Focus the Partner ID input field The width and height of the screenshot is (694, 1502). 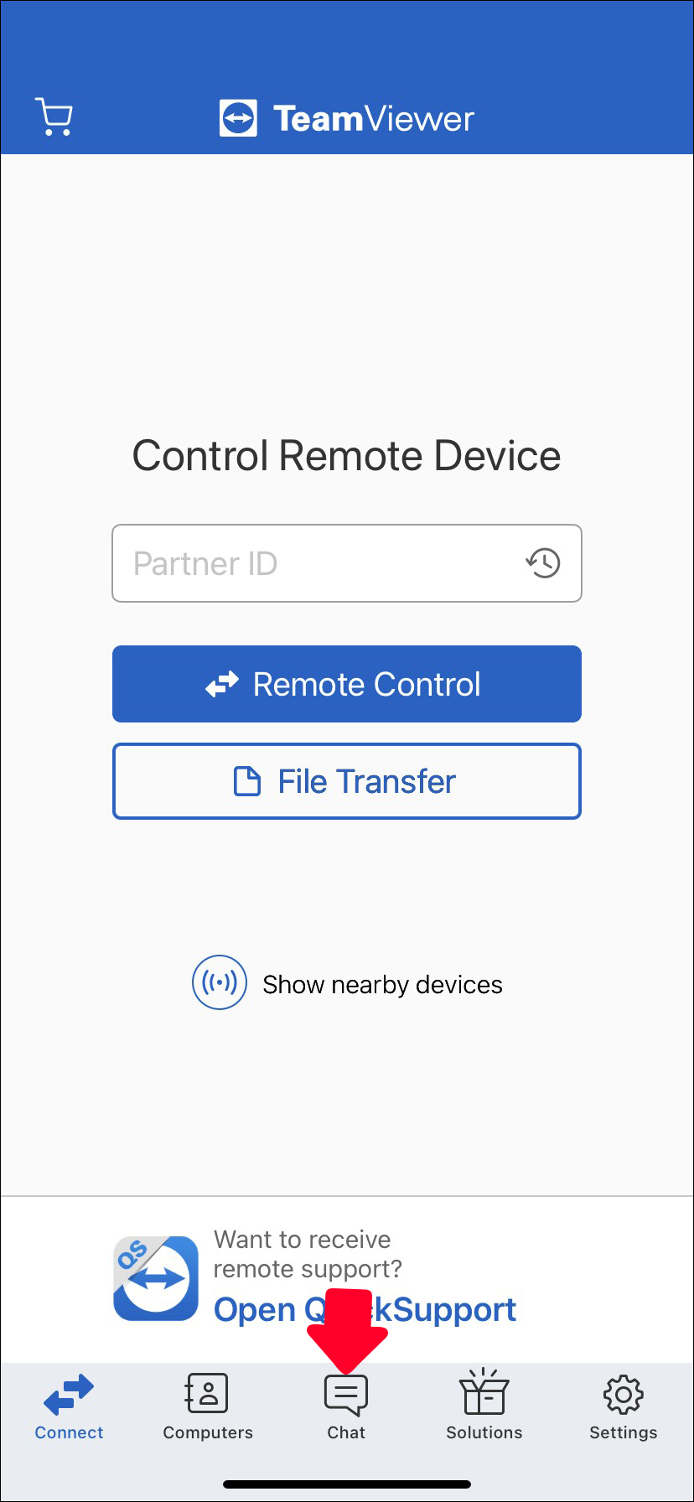[347, 563]
